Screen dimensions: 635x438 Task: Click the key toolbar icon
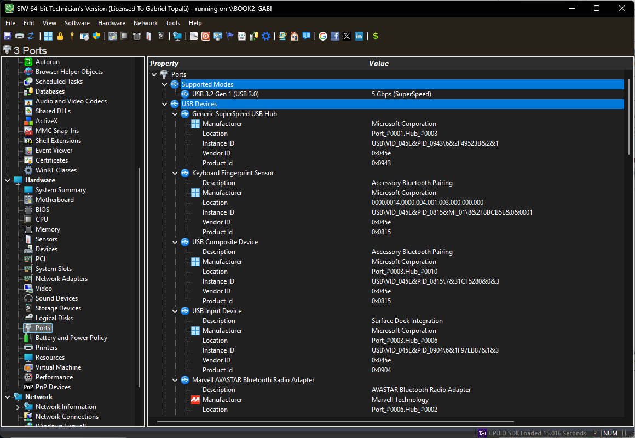[72, 36]
